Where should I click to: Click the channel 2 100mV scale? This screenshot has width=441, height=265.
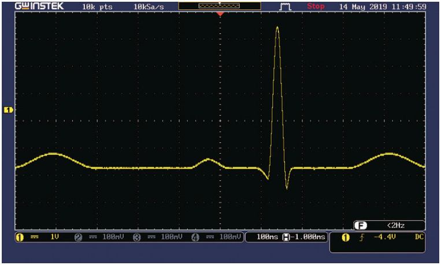[x=113, y=237]
